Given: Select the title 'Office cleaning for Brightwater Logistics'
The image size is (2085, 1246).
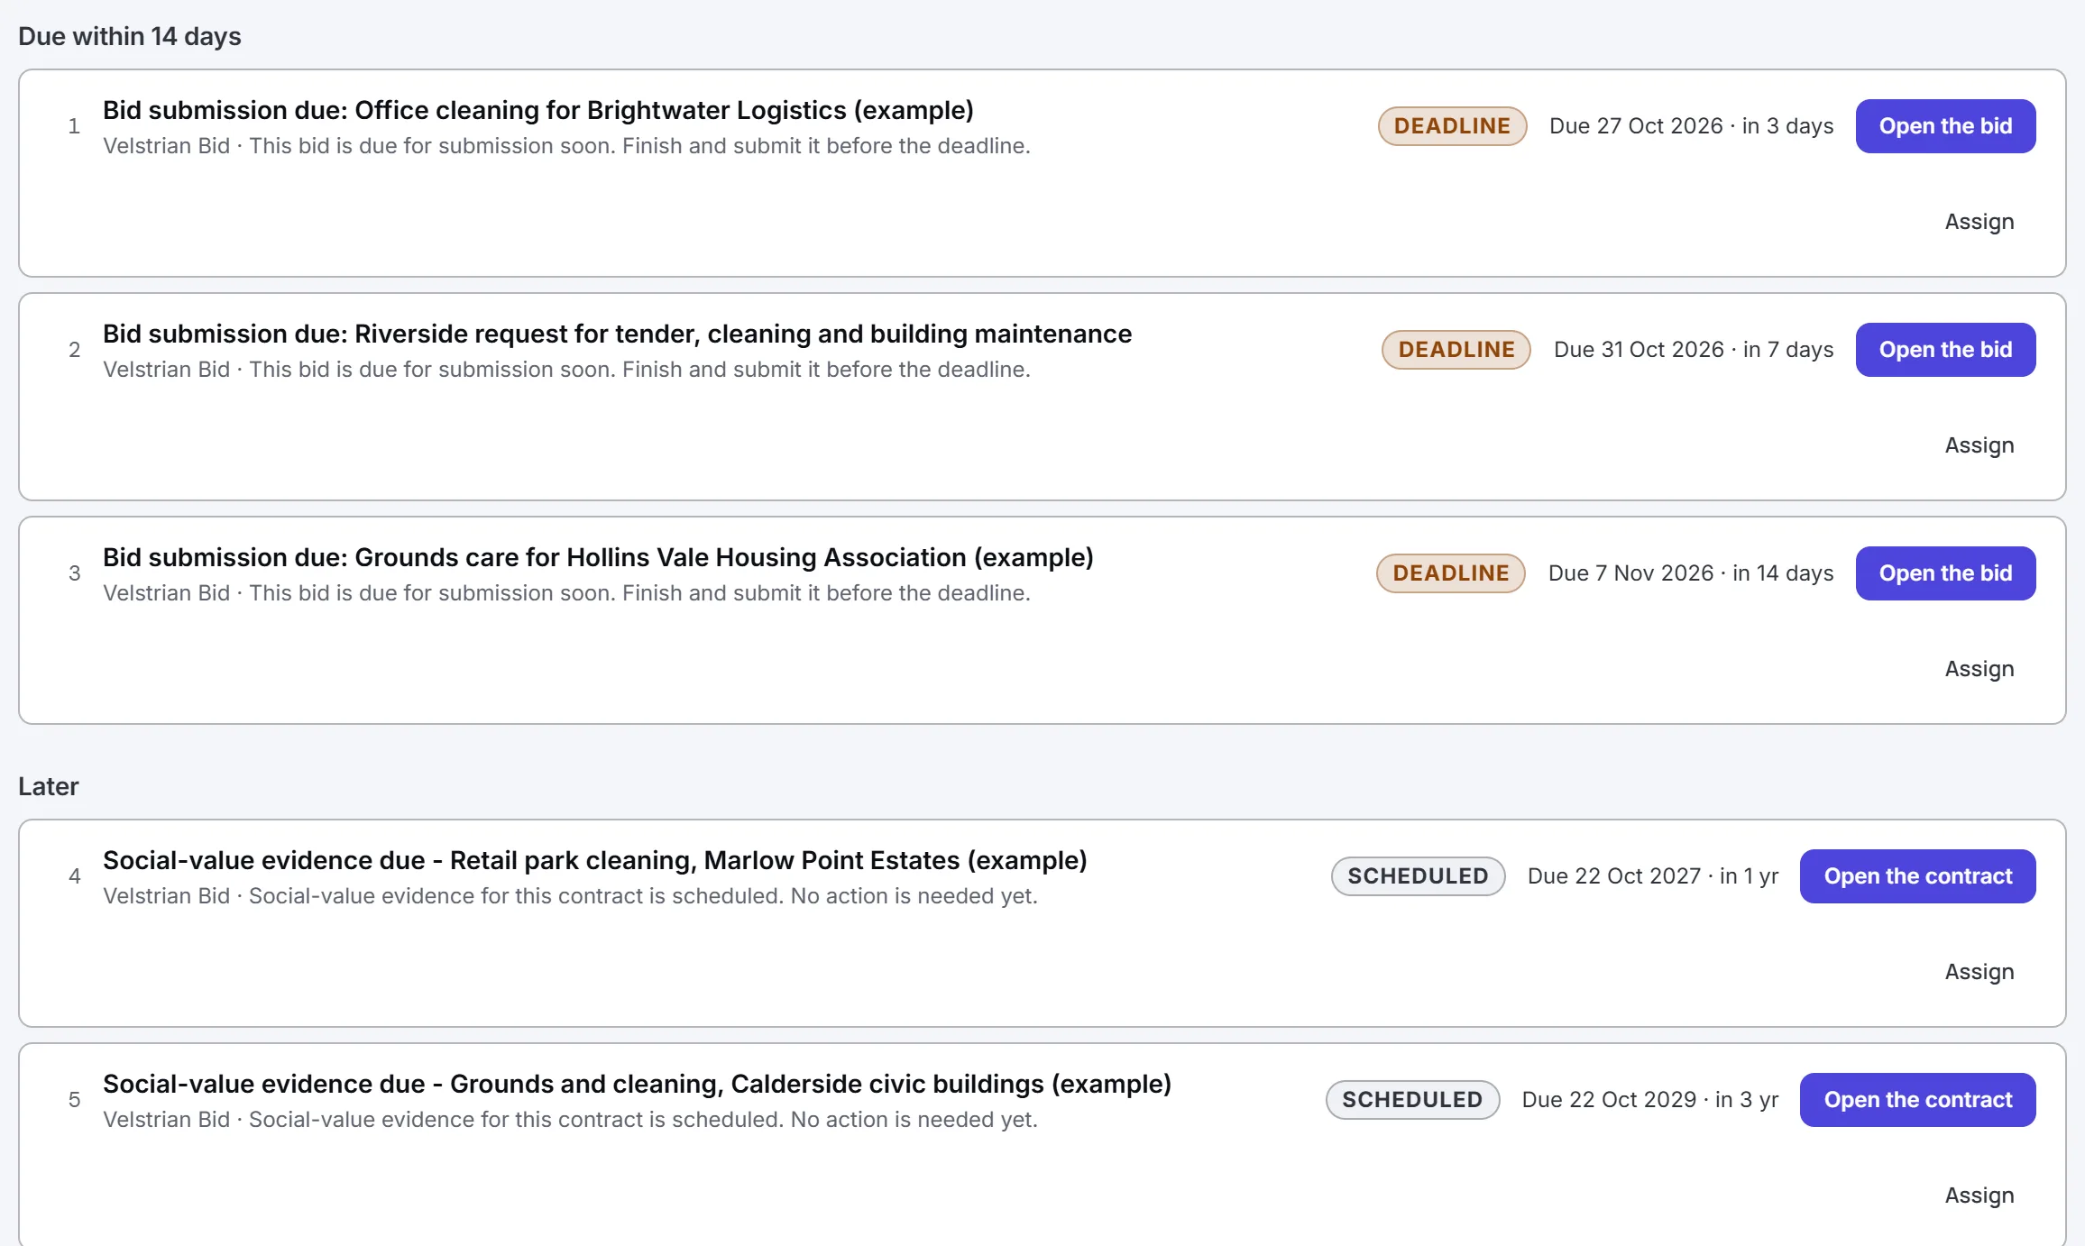Looking at the screenshot, I should click(538, 110).
